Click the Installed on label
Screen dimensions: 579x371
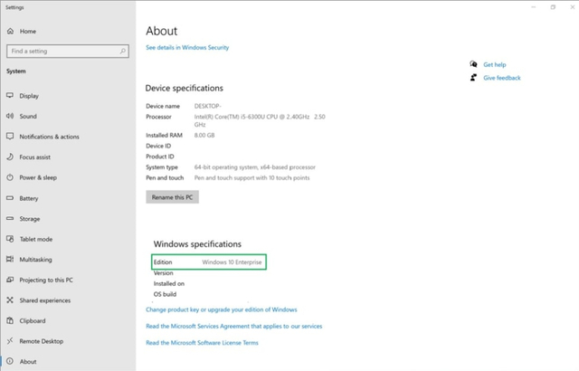tap(169, 283)
